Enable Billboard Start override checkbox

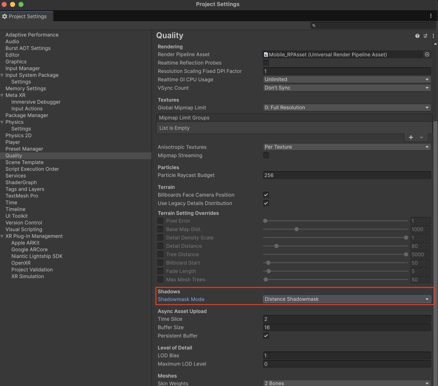(160, 263)
